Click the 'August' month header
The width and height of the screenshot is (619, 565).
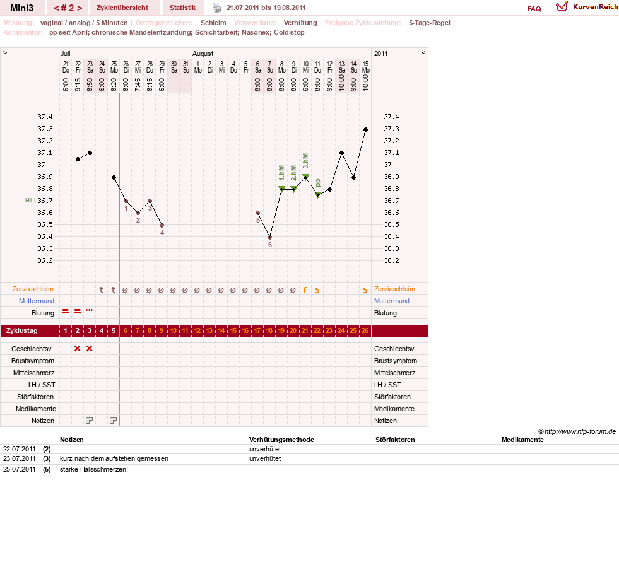pyautogui.click(x=203, y=54)
